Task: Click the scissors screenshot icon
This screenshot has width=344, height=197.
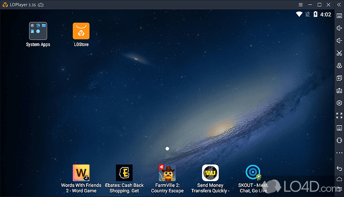Action: (339, 54)
